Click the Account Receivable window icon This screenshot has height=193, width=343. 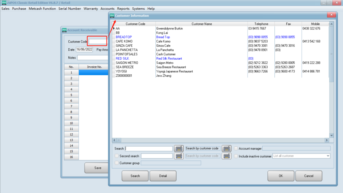click(64, 30)
